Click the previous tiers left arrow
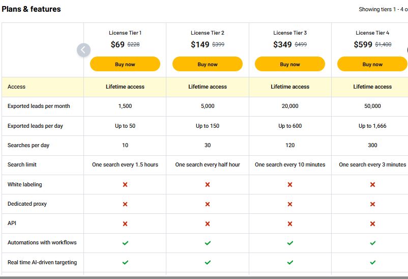The image size is (408, 279). click(x=83, y=50)
